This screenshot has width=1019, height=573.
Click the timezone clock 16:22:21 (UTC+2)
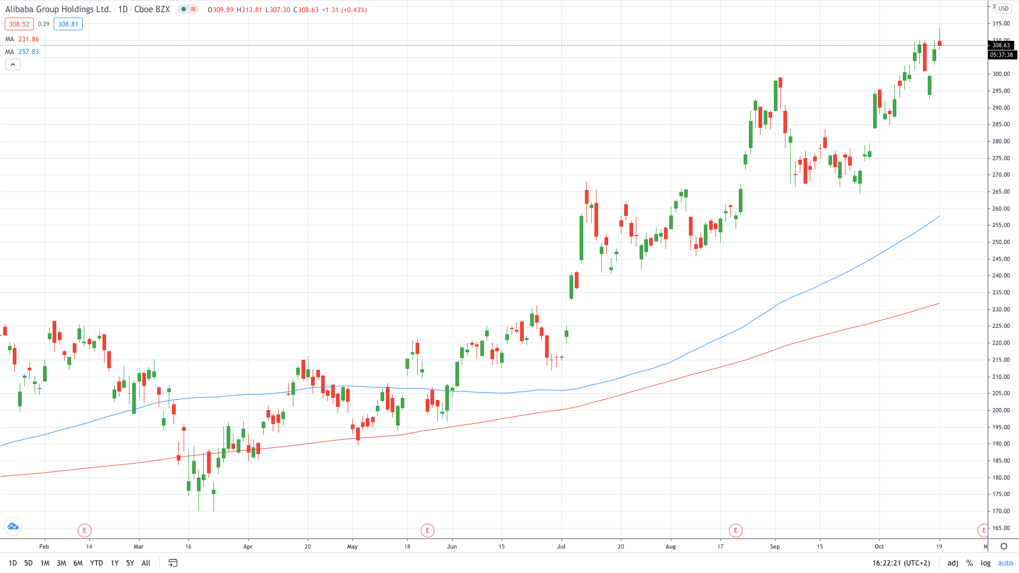tap(901, 563)
